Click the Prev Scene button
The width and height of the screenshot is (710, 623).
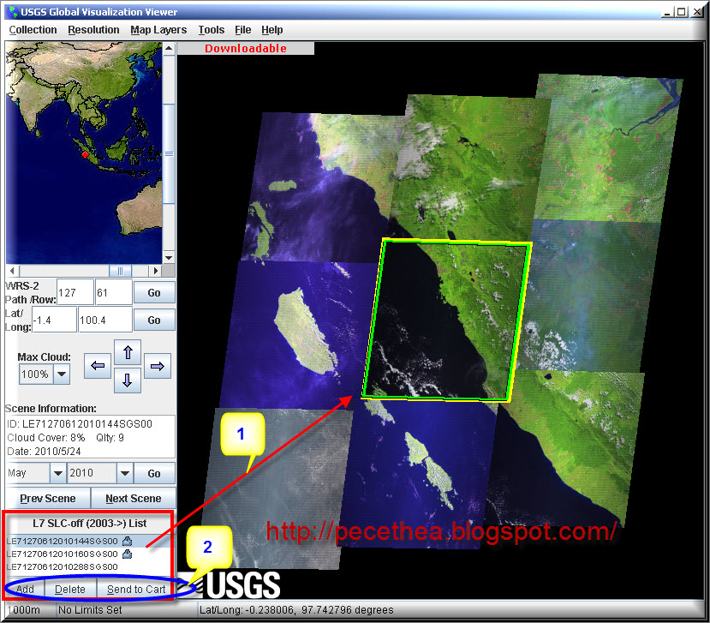[x=49, y=498]
